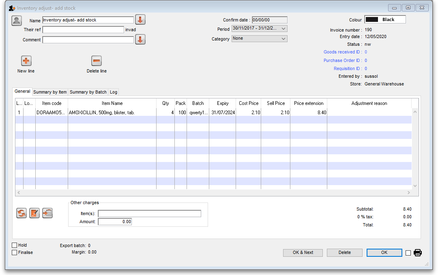Image resolution: width=438 pixels, height=275 pixels.
Task: Click the printer icon at bottom right
Action: [x=418, y=253]
